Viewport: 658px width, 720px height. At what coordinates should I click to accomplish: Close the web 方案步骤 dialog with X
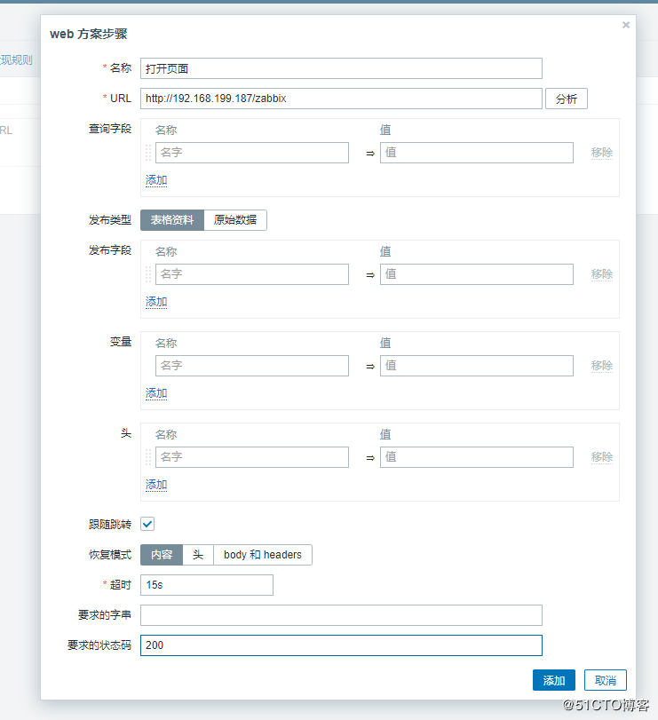(x=626, y=25)
